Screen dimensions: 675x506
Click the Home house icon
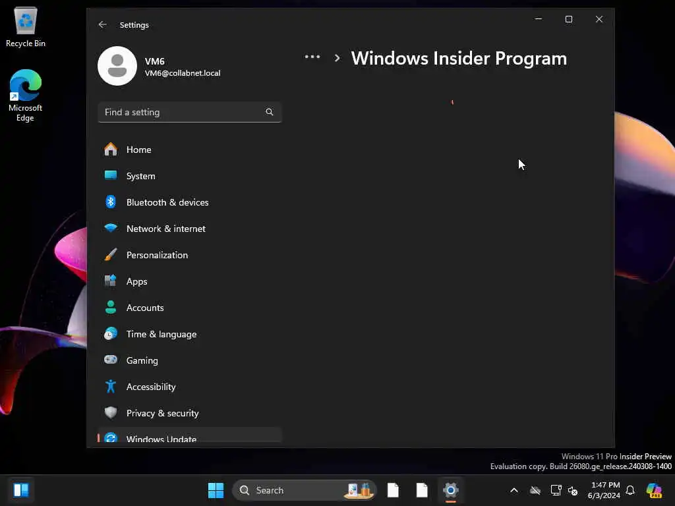tap(111, 150)
